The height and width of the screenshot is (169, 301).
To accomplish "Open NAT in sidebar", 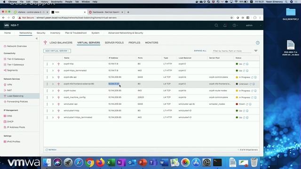I will 9,90.
